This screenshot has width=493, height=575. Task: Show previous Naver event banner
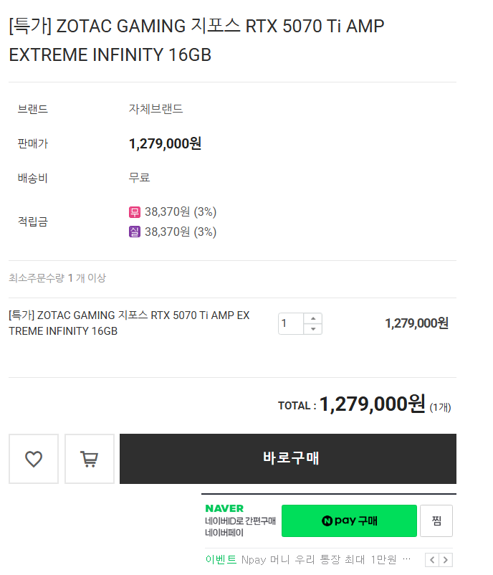tap(432, 560)
